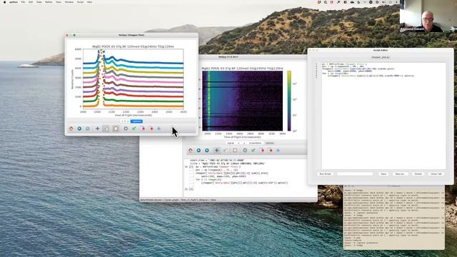Select Zoom tool in Chopper Plots toolbar
The height and width of the screenshot is (257, 457).
[x=106, y=128]
